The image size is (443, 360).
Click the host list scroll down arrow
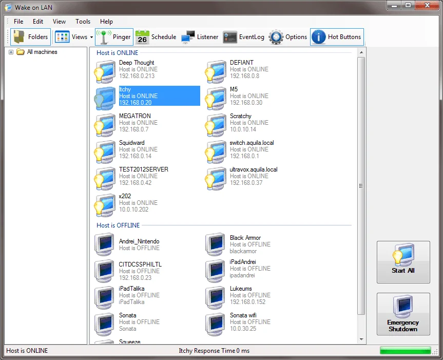(x=361, y=339)
